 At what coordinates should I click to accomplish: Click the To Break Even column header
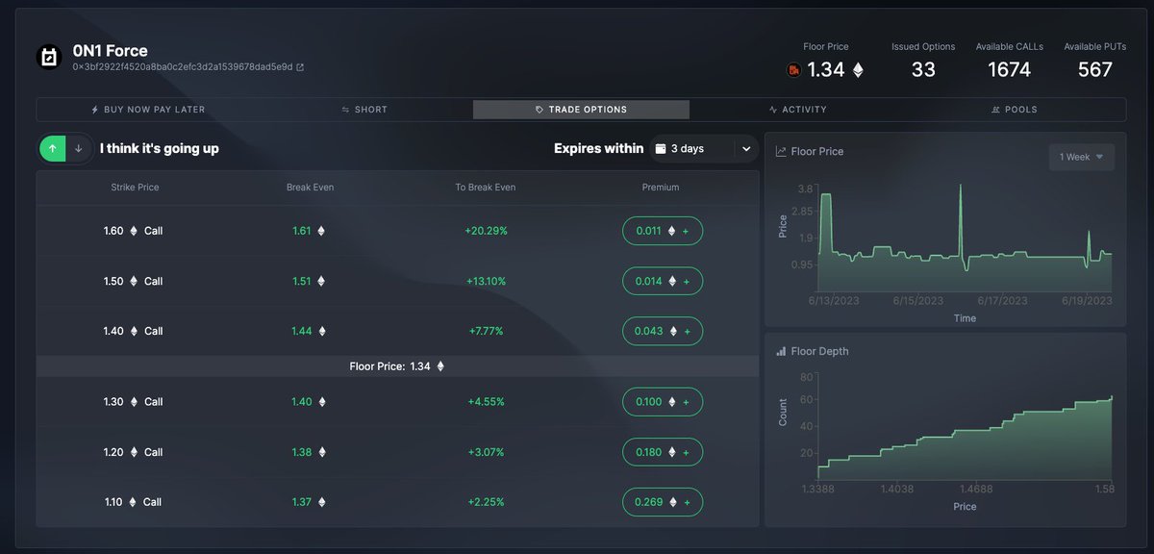pos(486,188)
